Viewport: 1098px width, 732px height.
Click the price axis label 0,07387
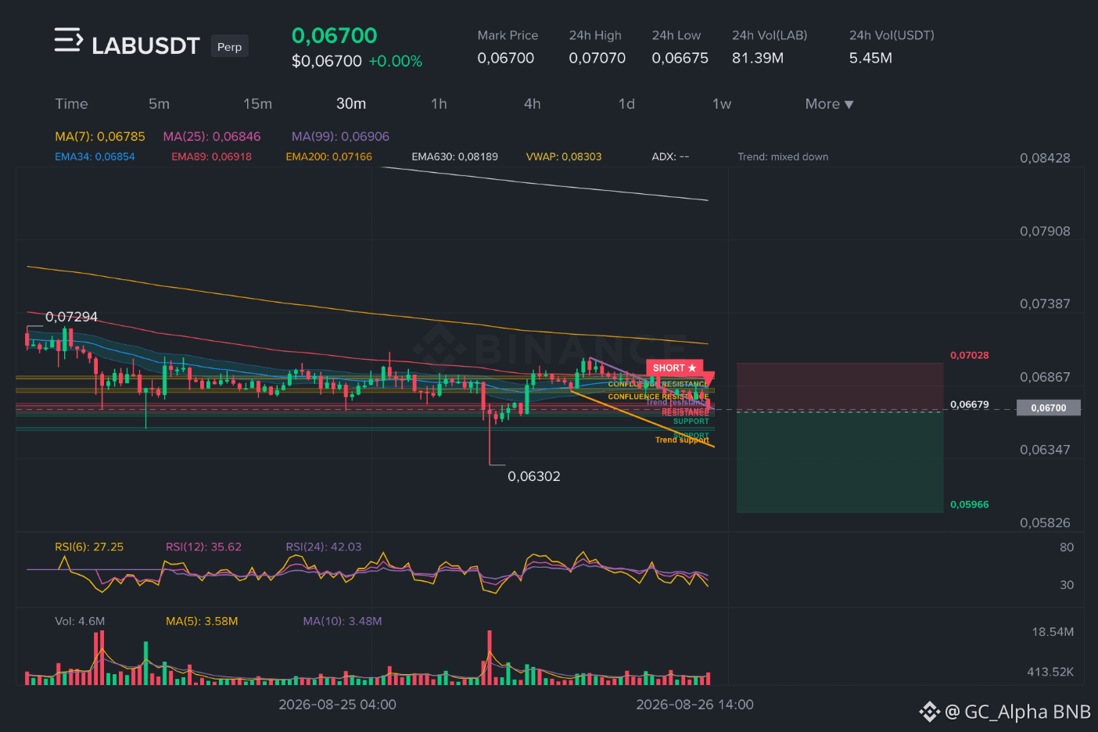1045,304
